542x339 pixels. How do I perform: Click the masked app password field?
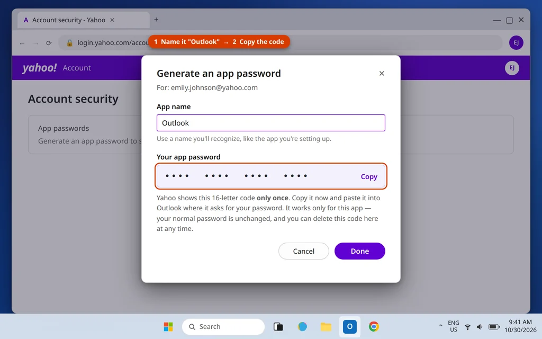[270, 176]
